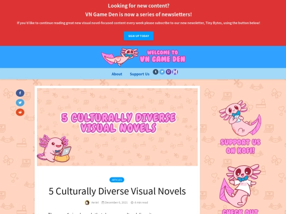Share article via Twitter side icon
Image resolution: width=286 pixels, height=214 pixels.
click(20, 103)
